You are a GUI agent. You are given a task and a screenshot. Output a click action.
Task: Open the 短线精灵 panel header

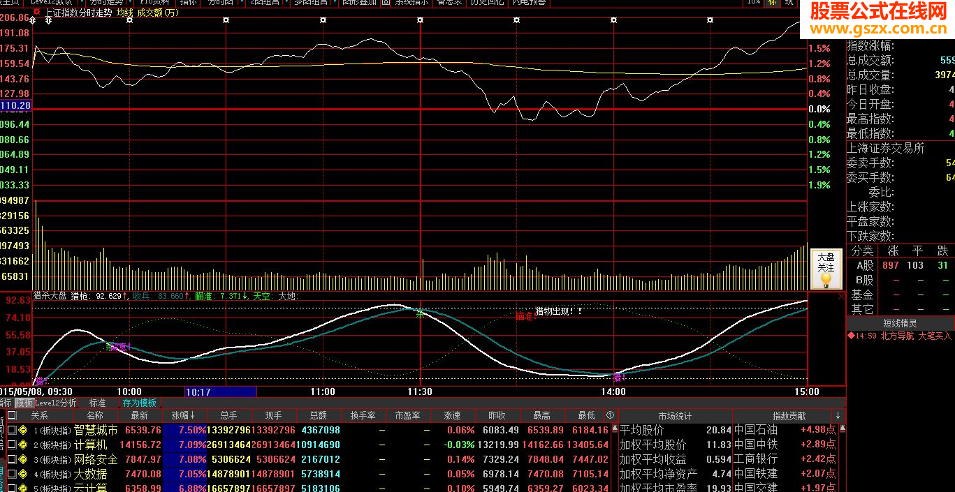pyautogui.click(x=900, y=323)
